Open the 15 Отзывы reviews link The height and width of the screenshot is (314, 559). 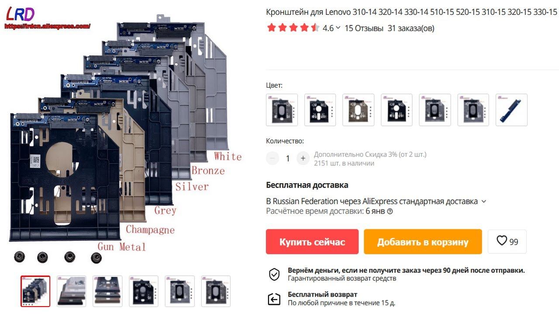click(x=364, y=28)
